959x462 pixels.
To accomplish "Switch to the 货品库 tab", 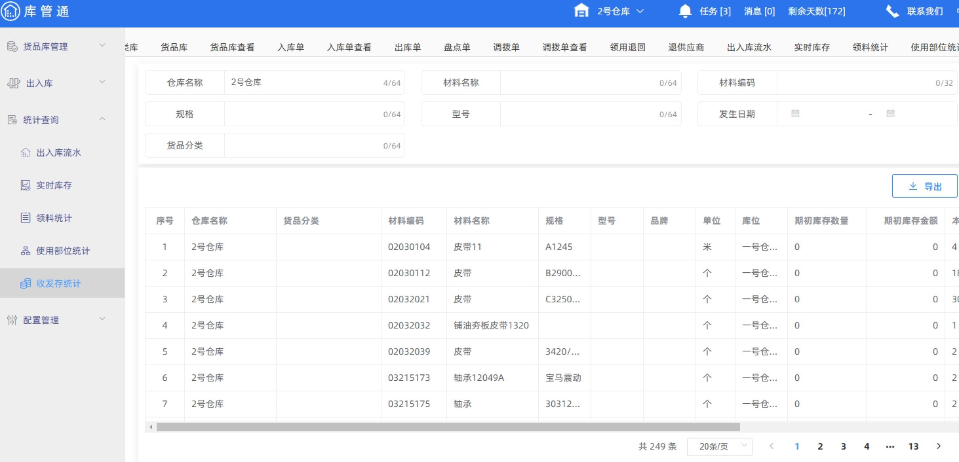I will [174, 47].
